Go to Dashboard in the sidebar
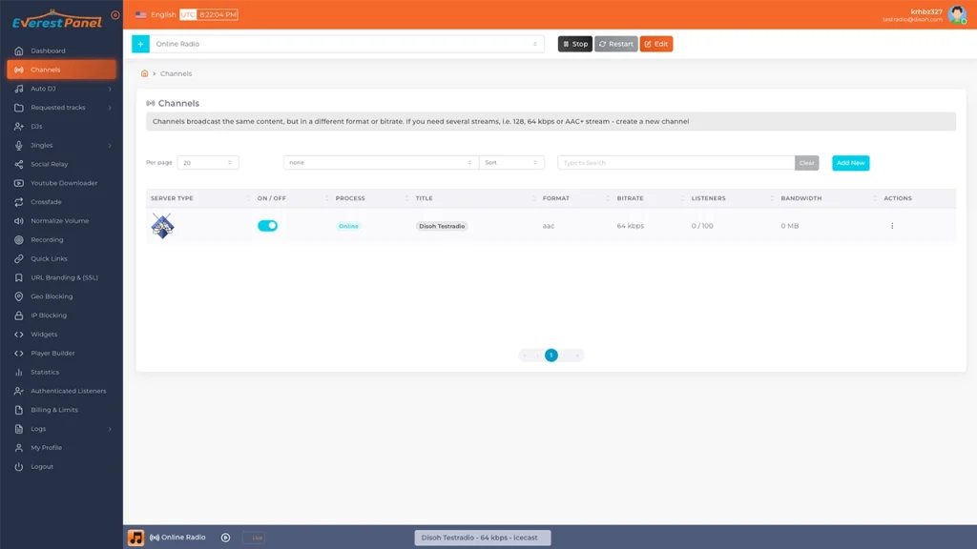The width and height of the screenshot is (977, 549). coord(48,51)
